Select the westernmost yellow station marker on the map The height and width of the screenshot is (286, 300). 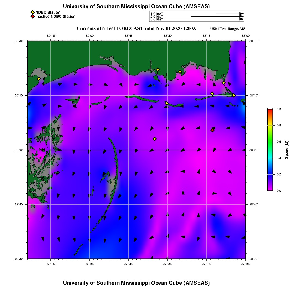coord(39,79)
